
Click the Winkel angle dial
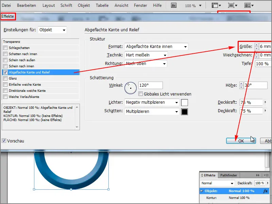click(131, 88)
